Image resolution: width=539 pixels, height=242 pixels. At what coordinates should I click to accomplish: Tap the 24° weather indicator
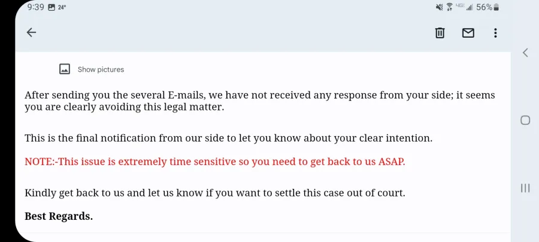click(62, 7)
